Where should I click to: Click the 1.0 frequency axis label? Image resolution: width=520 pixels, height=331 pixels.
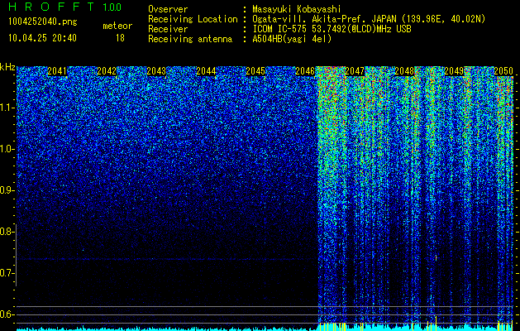coord(7,149)
